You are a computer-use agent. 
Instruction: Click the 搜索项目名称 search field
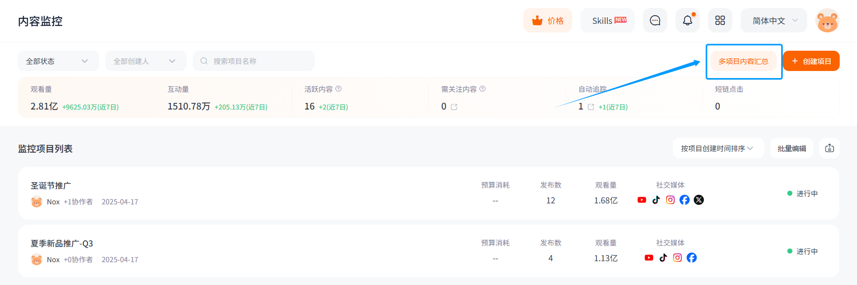pyautogui.click(x=254, y=61)
